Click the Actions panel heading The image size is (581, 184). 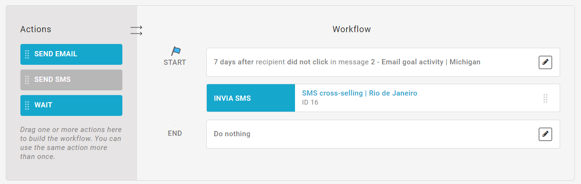point(36,29)
